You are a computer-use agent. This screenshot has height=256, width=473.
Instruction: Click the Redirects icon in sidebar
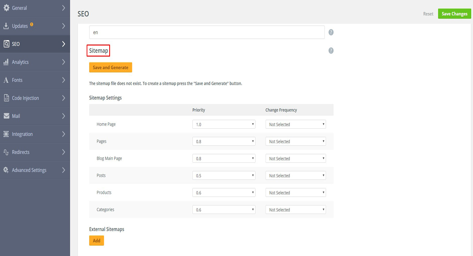(x=6, y=152)
